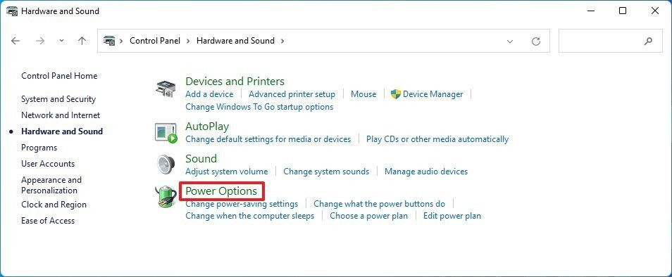Open the Devices and Printers icon
Image resolution: width=672 pixels, height=277 pixels.
(x=166, y=89)
